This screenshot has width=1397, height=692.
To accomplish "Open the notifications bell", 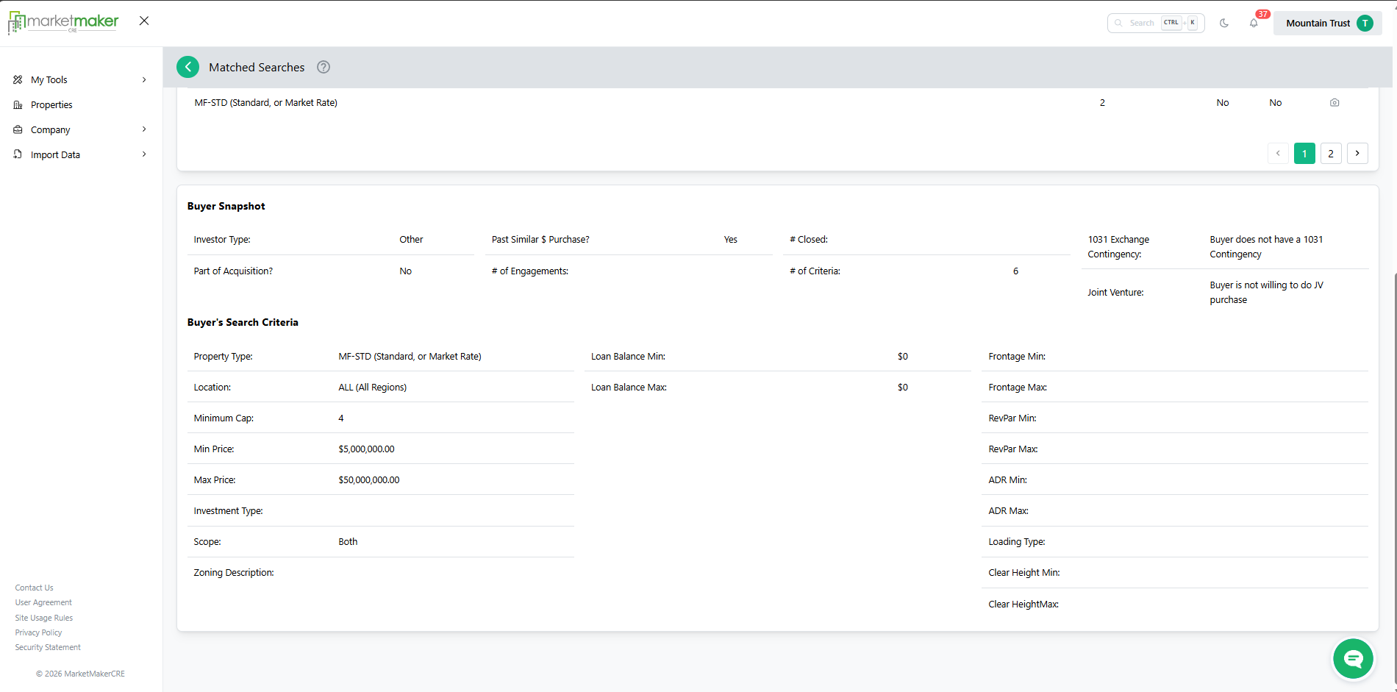I will pyautogui.click(x=1254, y=23).
